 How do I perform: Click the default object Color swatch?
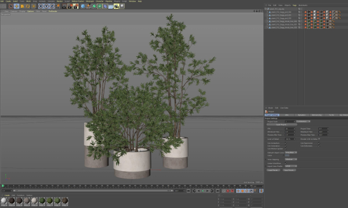tap(287, 155)
